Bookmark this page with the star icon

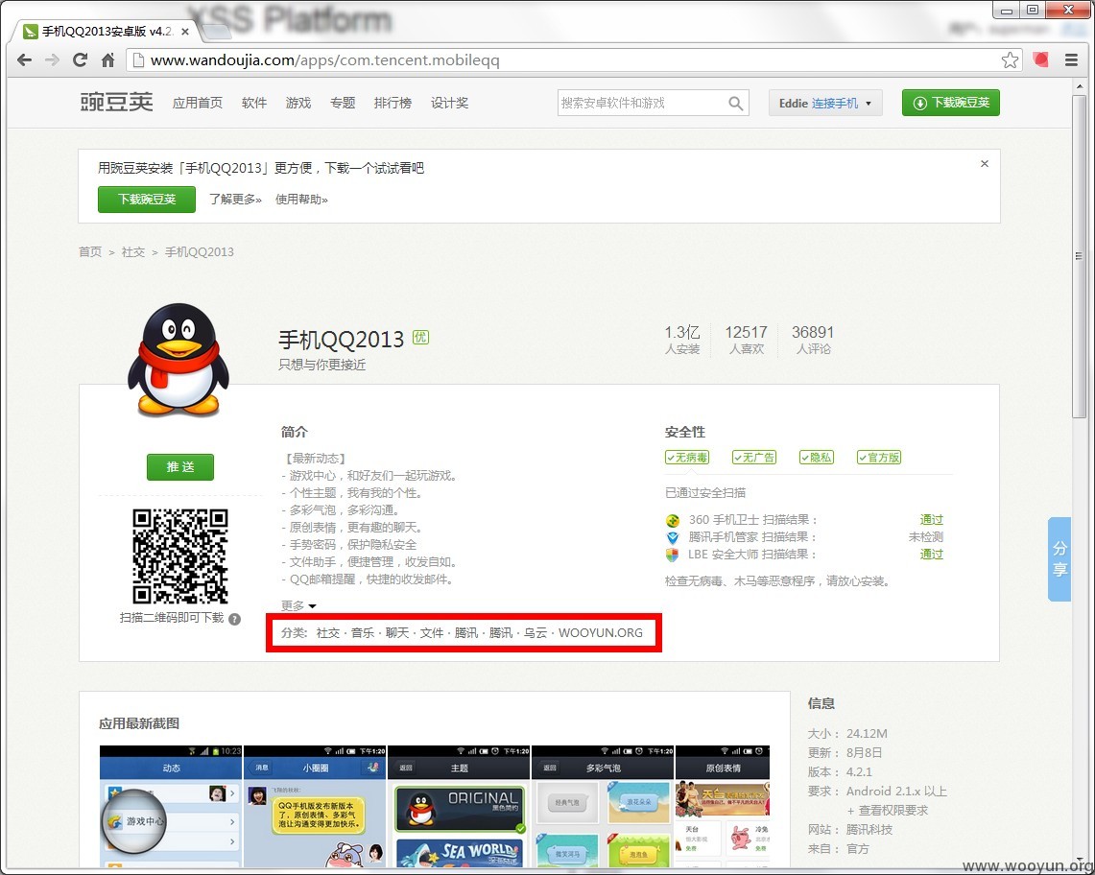coord(1010,60)
